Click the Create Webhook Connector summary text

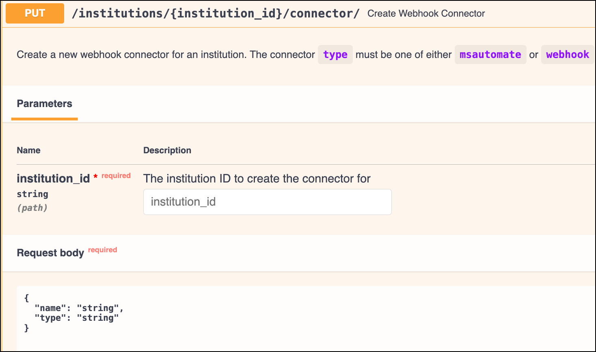[x=426, y=13]
